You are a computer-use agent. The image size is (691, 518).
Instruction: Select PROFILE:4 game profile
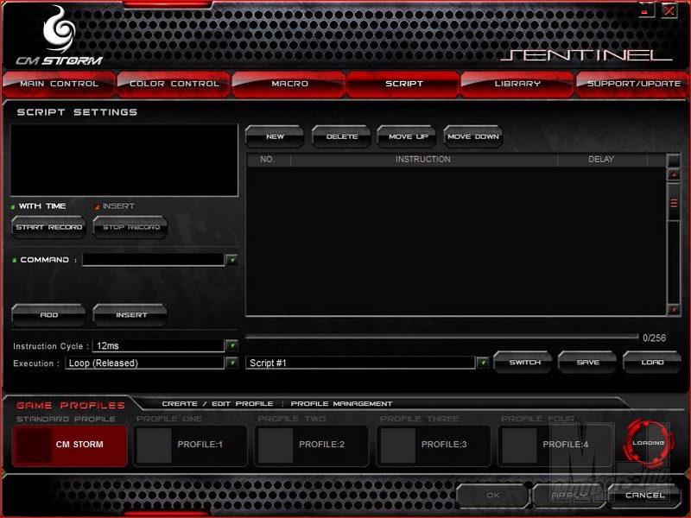coord(555,445)
